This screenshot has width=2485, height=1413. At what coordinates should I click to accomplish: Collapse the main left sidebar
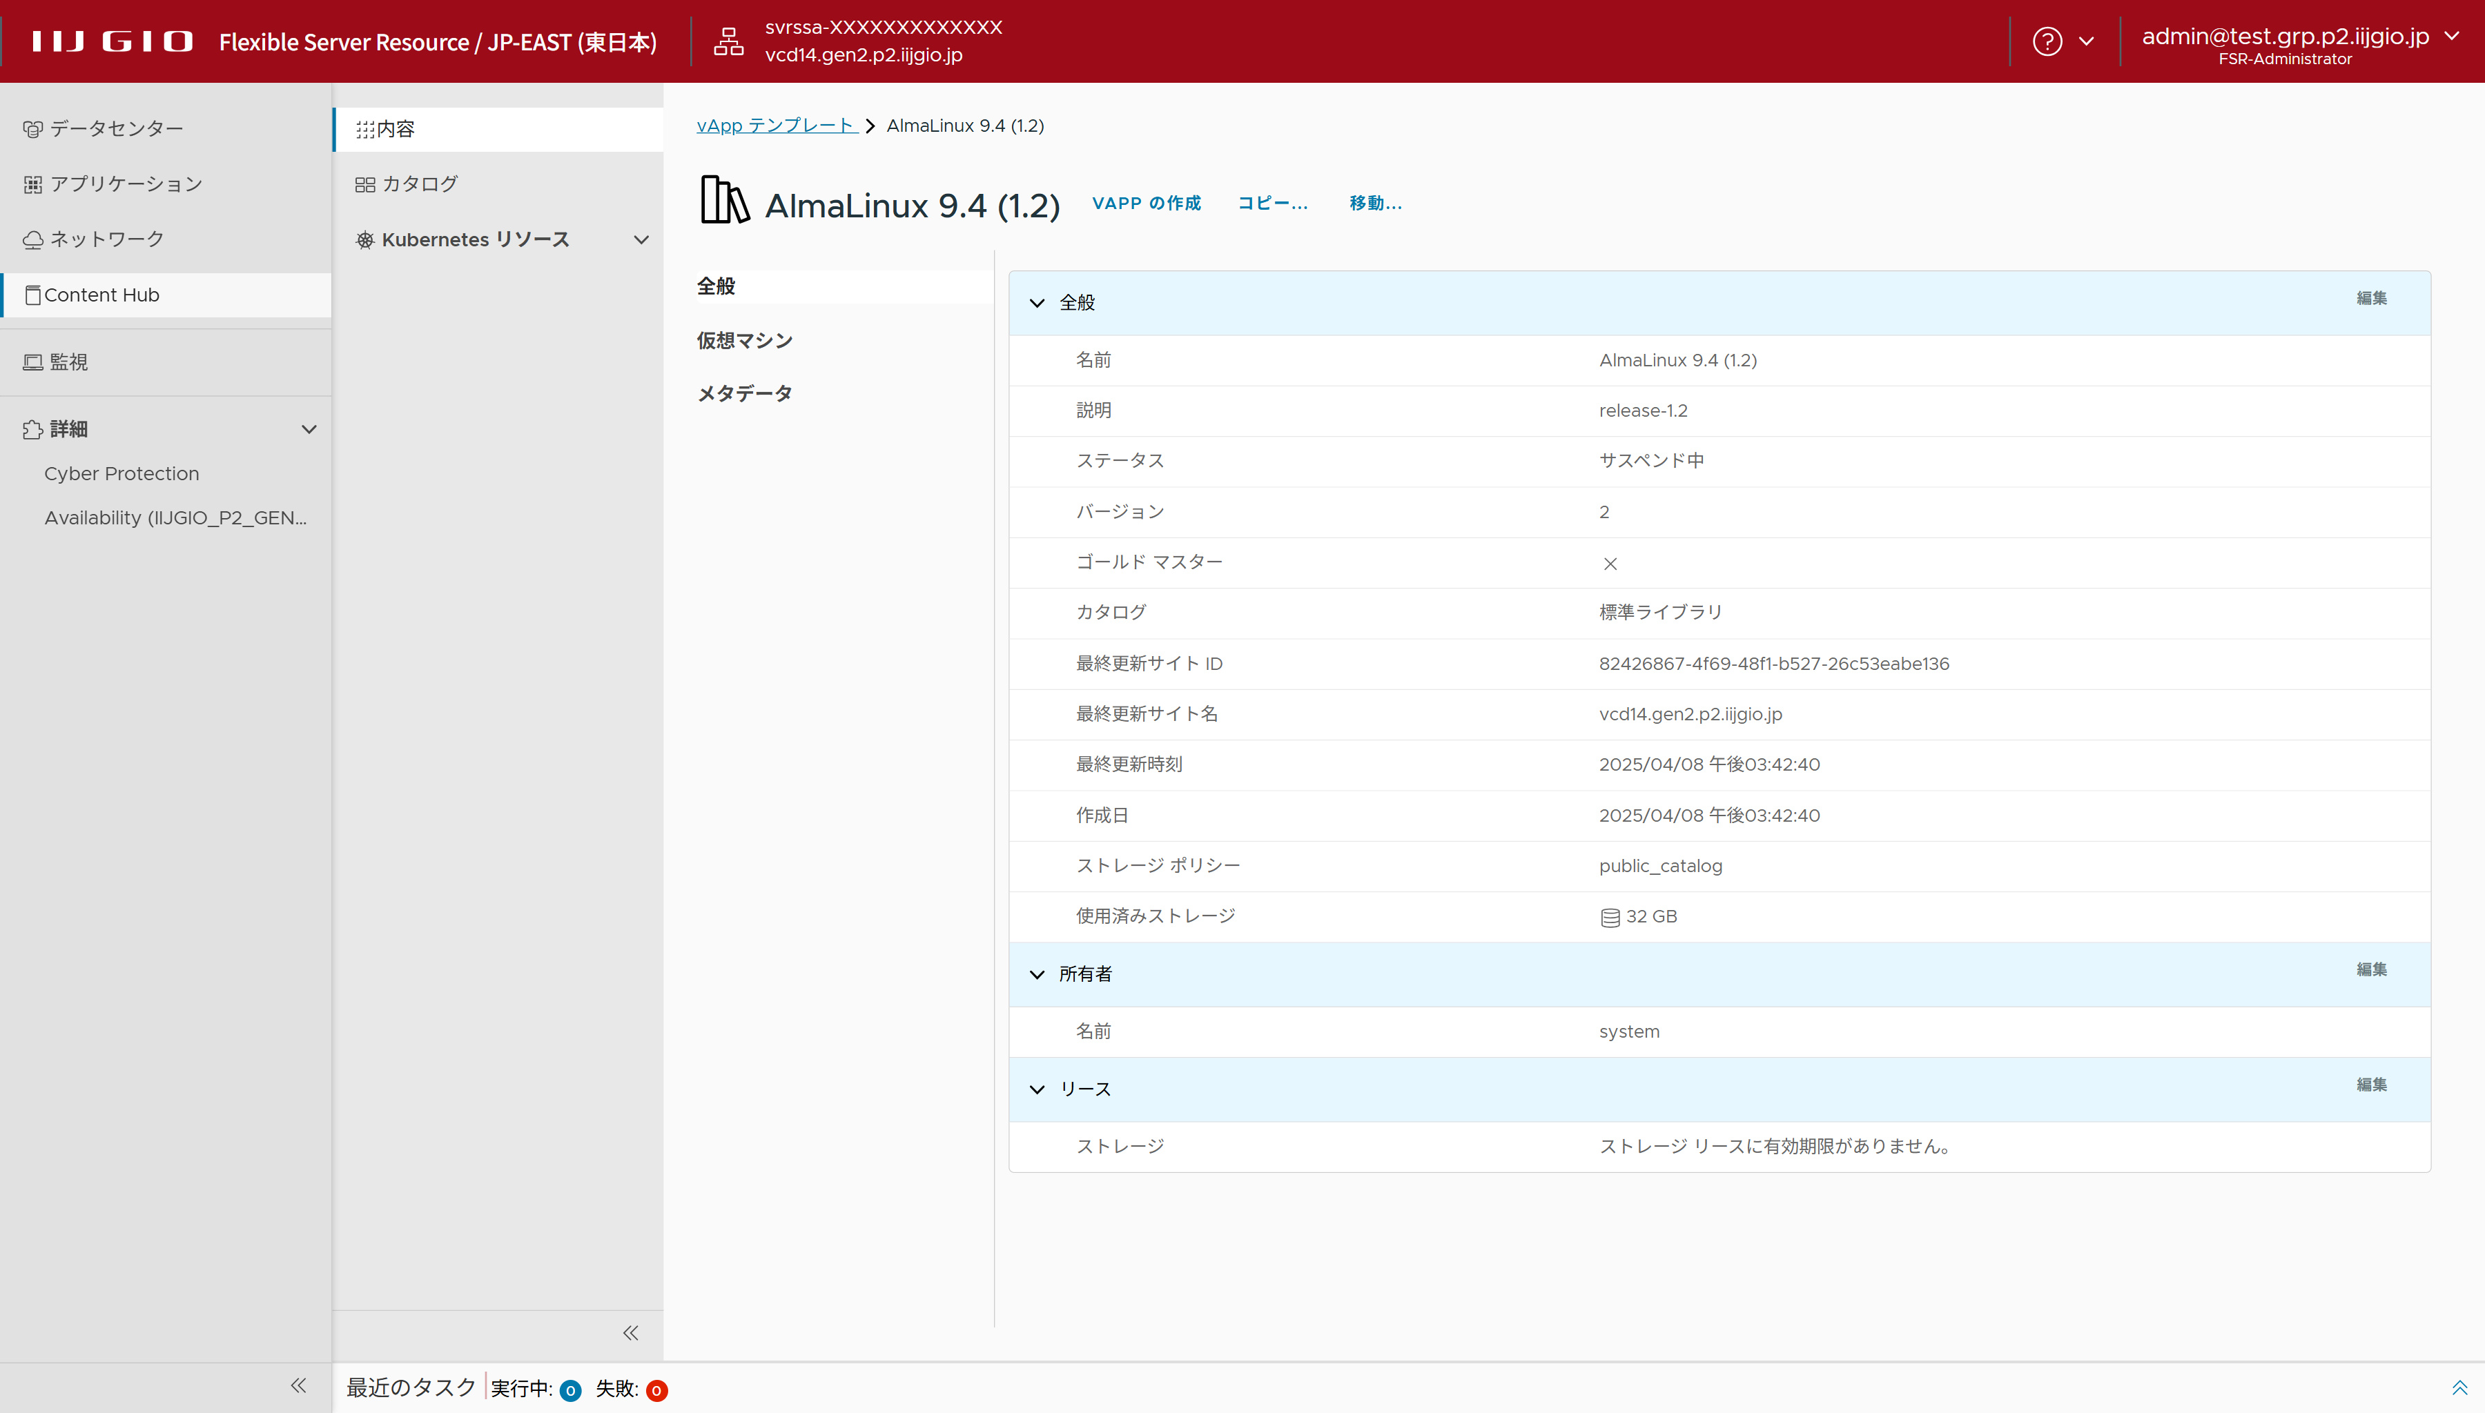point(299,1385)
